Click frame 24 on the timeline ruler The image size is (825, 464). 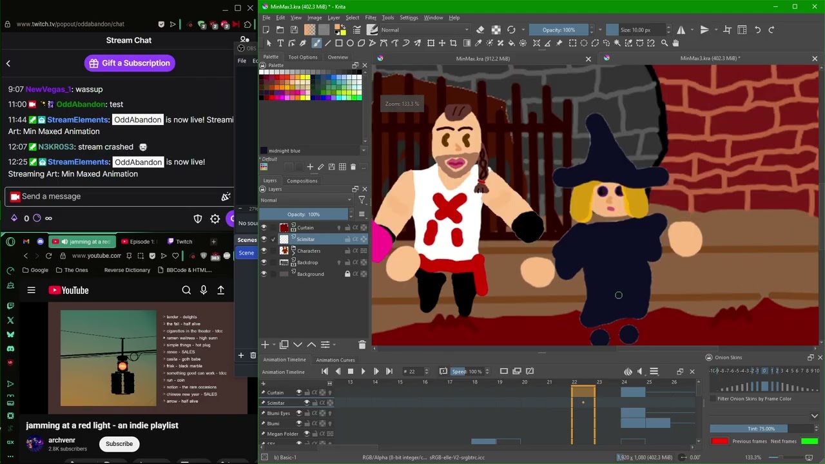click(624, 382)
